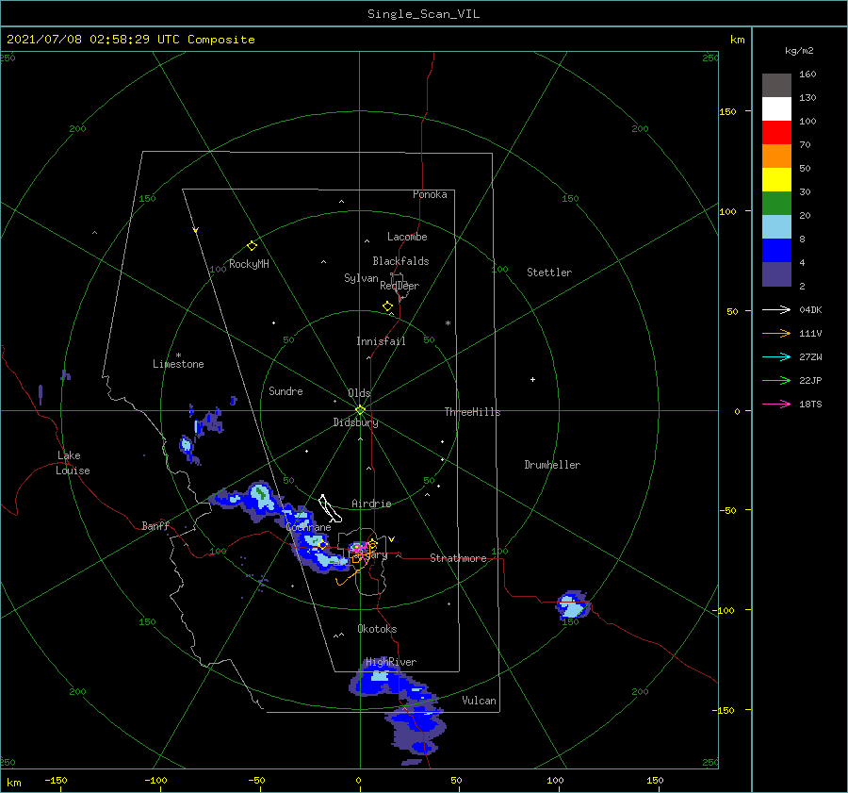Viewport: 848px width, 793px height.
Task: Click the yellow 30-50 legend swatch
Action: coord(776,180)
